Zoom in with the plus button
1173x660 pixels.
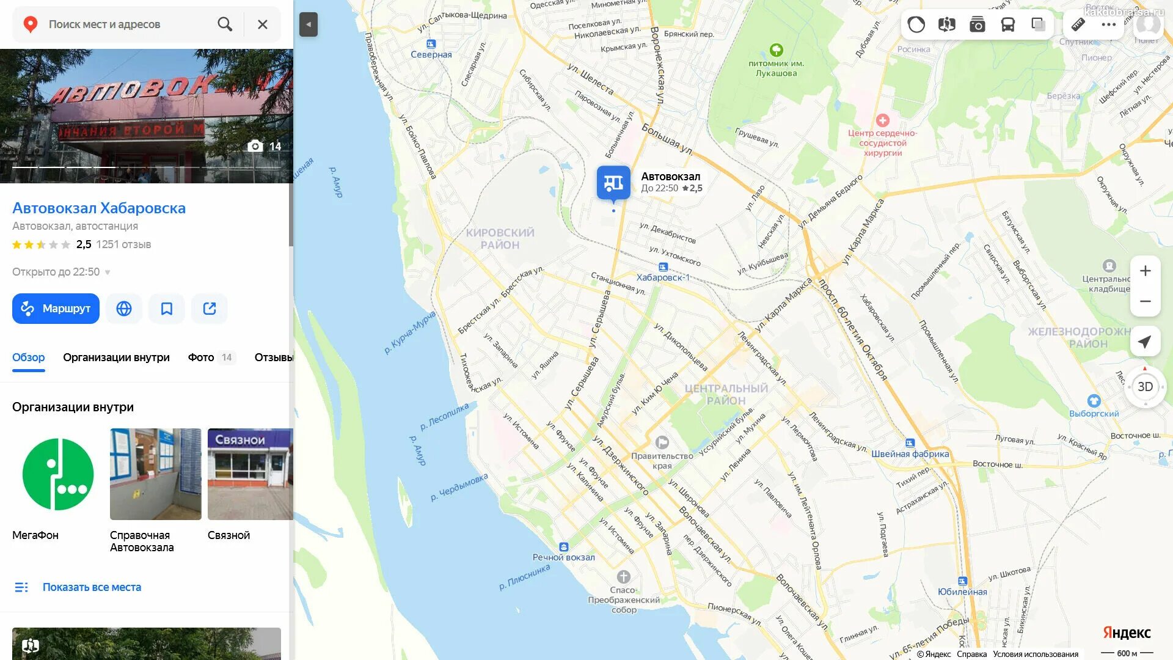pos(1146,271)
